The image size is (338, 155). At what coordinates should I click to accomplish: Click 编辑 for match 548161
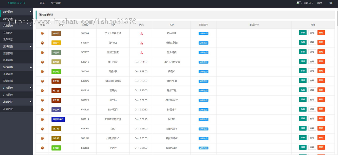(x=303, y=128)
